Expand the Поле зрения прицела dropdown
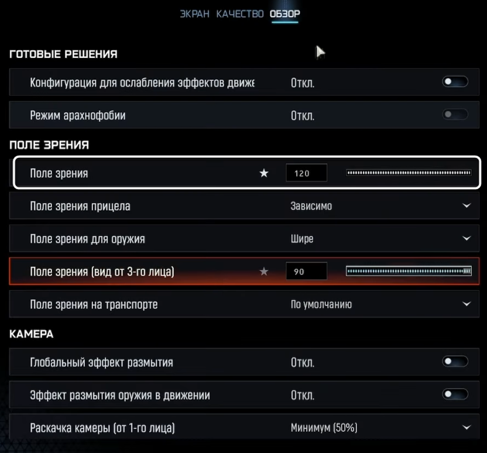The height and width of the screenshot is (453, 487). point(467,206)
